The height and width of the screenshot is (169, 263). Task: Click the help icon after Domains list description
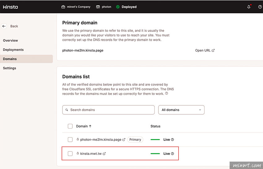coord(166,93)
